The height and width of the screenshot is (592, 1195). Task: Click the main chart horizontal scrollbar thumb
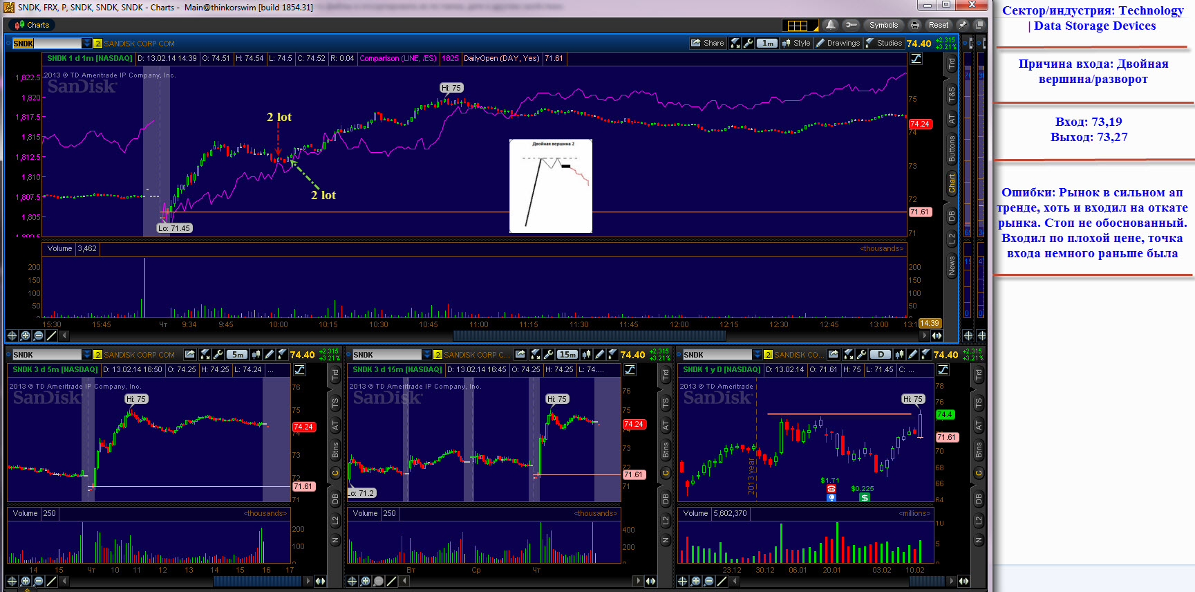[590, 335]
